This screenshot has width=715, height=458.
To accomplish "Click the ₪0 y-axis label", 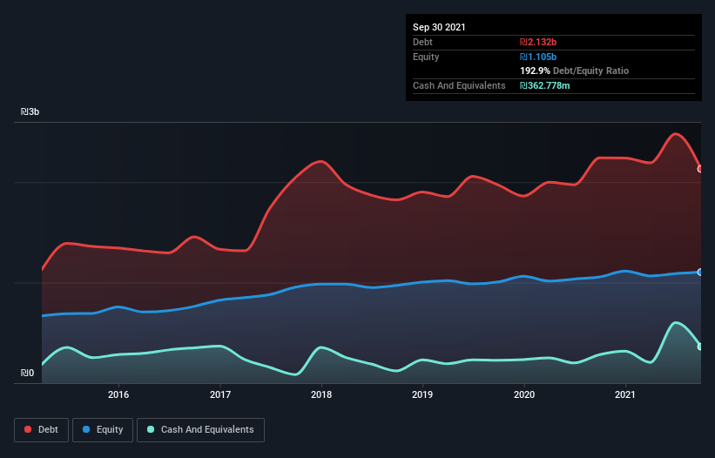I will click(x=27, y=373).
